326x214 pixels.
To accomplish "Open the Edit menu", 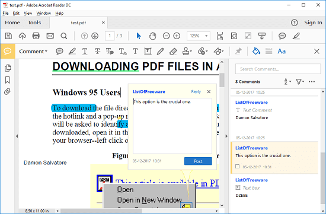I will [16, 13].
